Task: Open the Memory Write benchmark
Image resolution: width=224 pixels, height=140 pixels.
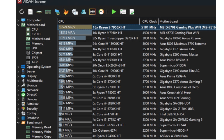Action: 42,132
